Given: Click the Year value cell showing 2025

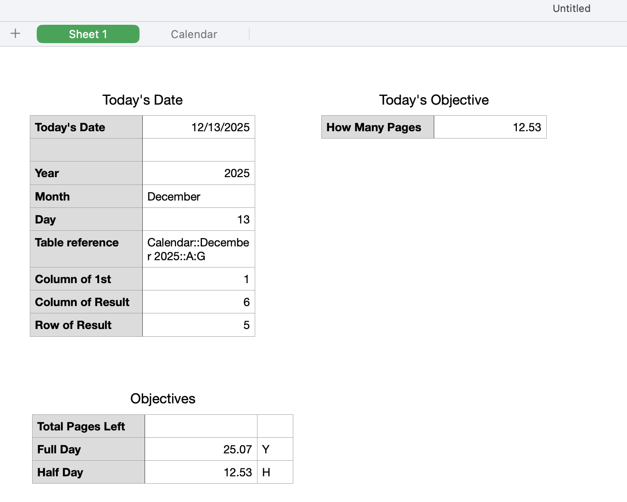Looking at the screenshot, I should 199,173.
